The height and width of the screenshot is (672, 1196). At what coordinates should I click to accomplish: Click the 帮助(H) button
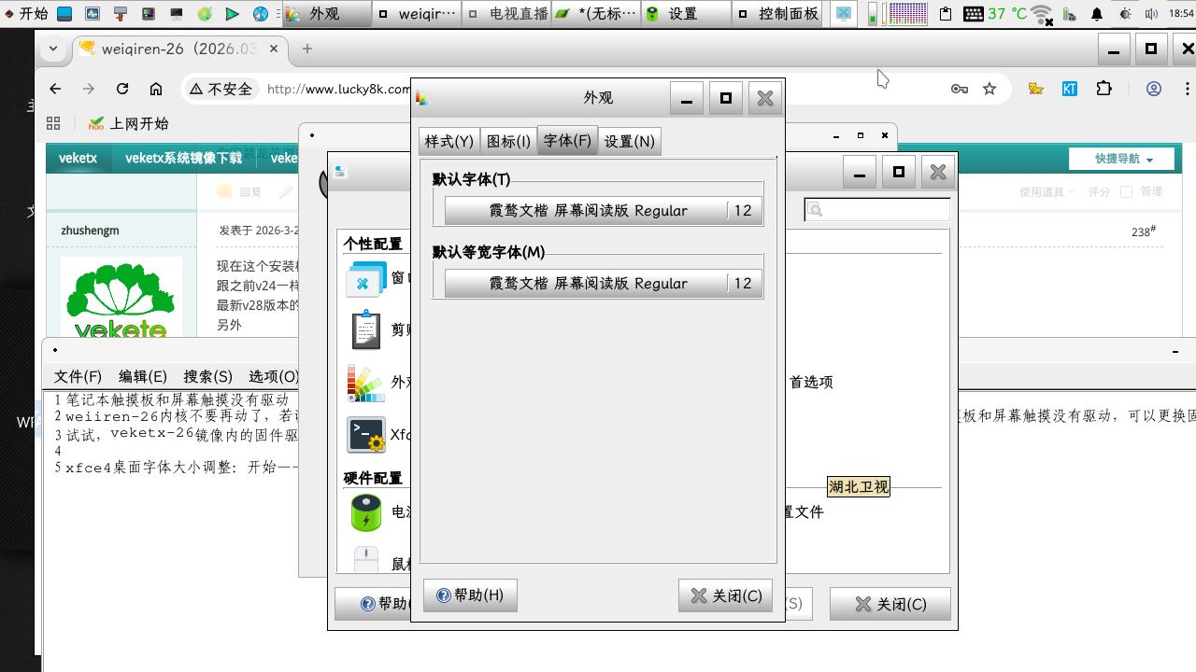pos(470,595)
